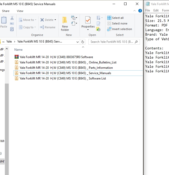
Task: Select the Service_Manuals PDF file
Action: pyautogui.click(x=78, y=73)
